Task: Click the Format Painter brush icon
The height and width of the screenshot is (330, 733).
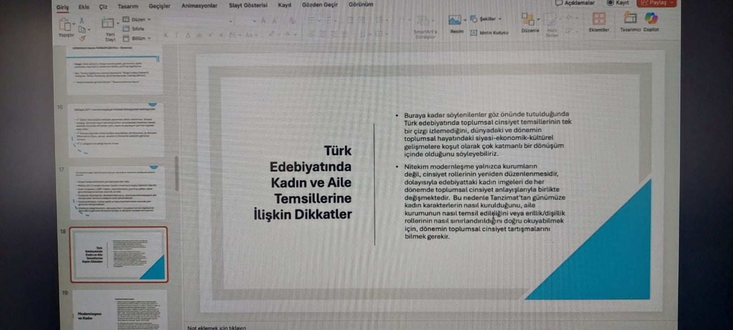Action: coord(82,38)
